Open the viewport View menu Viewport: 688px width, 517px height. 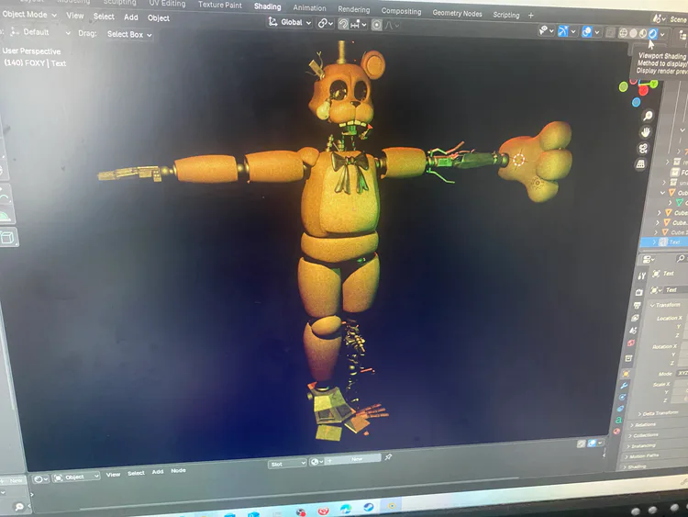pyautogui.click(x=74, y=16)
